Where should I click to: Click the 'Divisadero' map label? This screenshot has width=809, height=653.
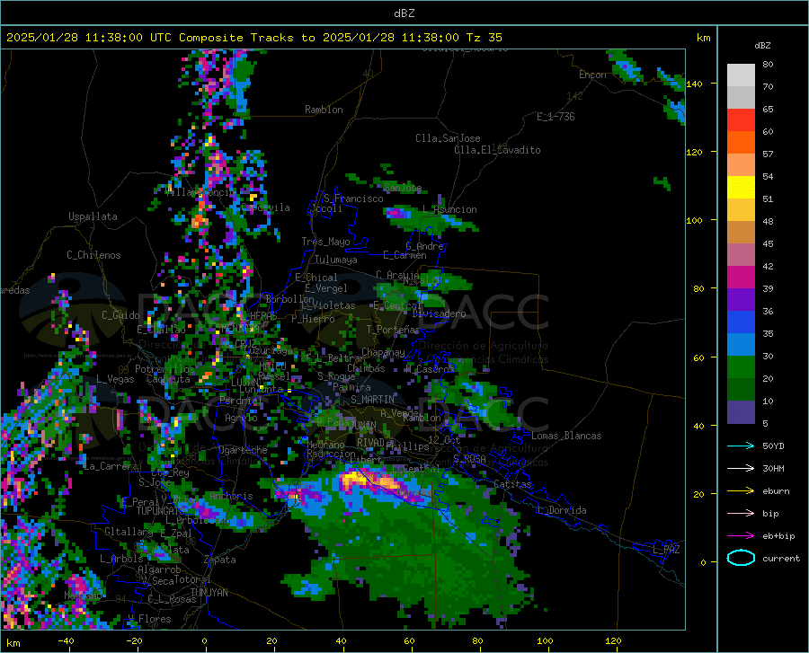click(x=439, y=313)
